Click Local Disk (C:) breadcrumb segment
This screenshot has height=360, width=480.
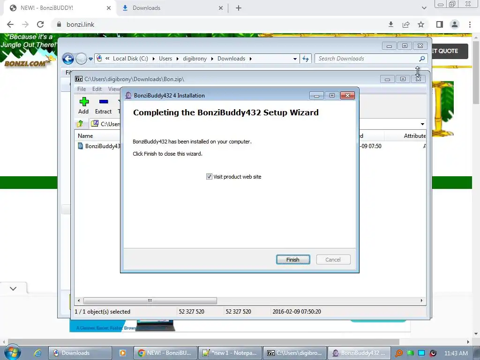tap(130, 59)
